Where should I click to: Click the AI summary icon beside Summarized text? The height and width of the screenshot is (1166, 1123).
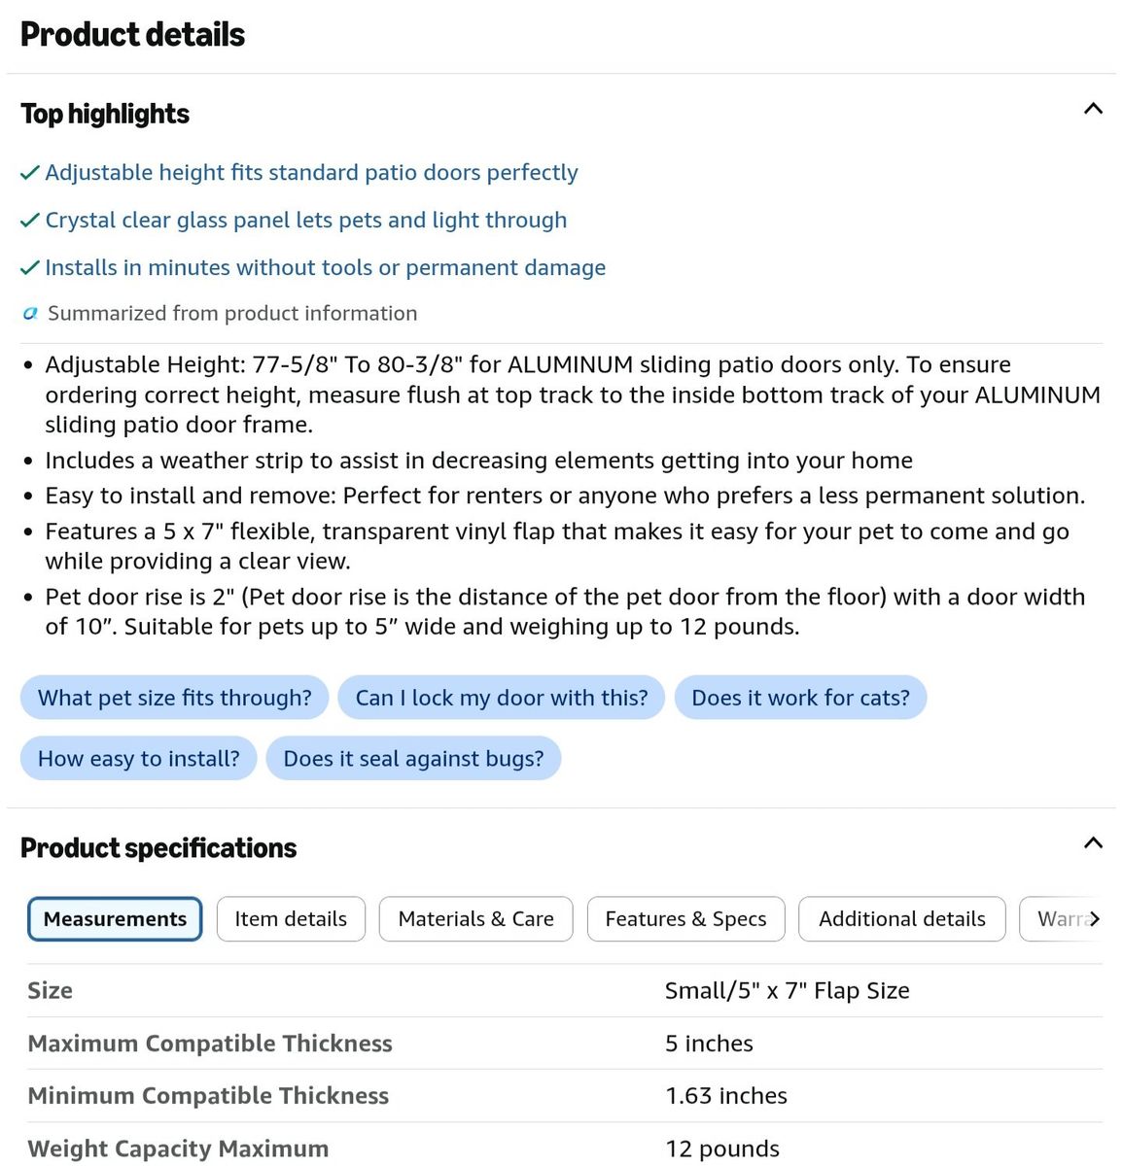point(30,313)
